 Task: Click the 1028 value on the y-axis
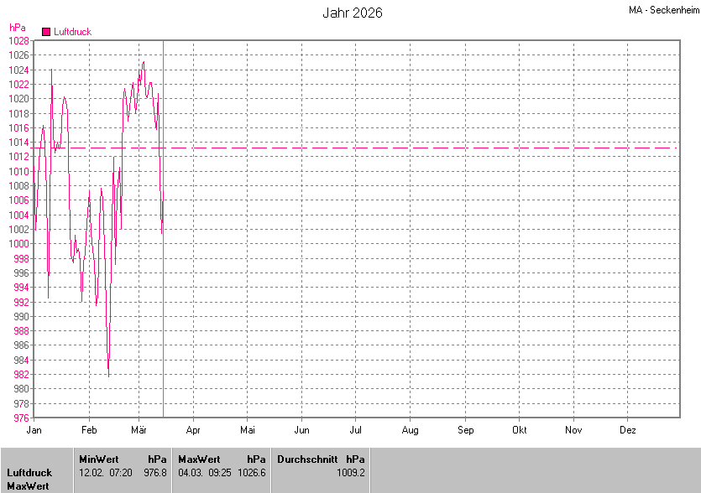coord(18,40)
